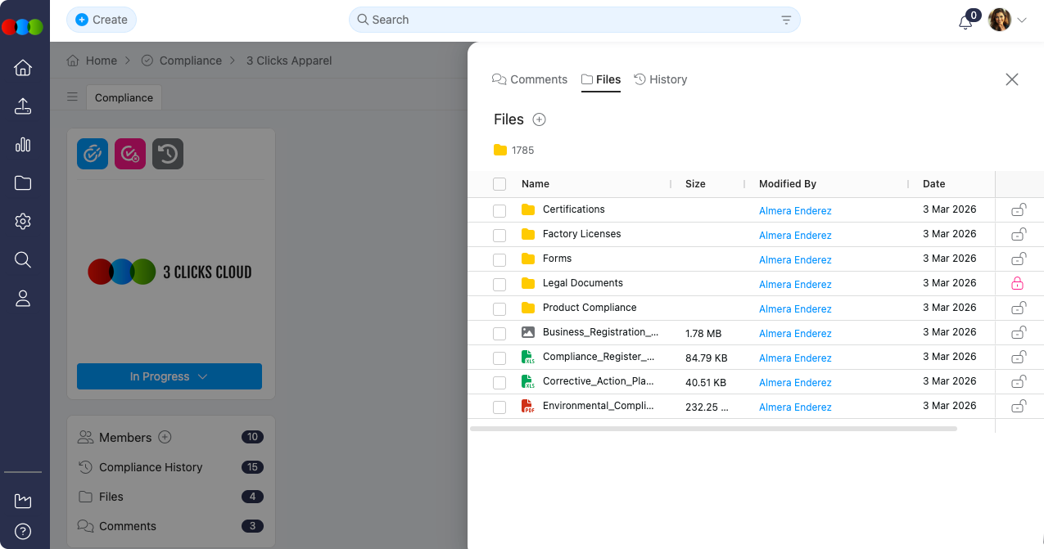Open the pink non-compliance status icon

129,153
